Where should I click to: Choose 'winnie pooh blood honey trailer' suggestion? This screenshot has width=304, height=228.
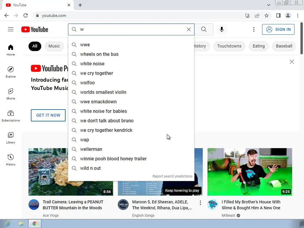click(x=131, y=159)
